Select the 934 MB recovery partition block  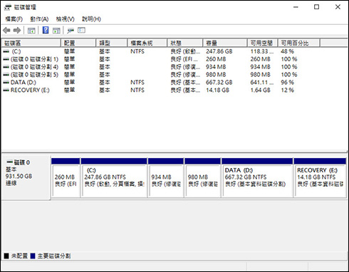point(166,177)
